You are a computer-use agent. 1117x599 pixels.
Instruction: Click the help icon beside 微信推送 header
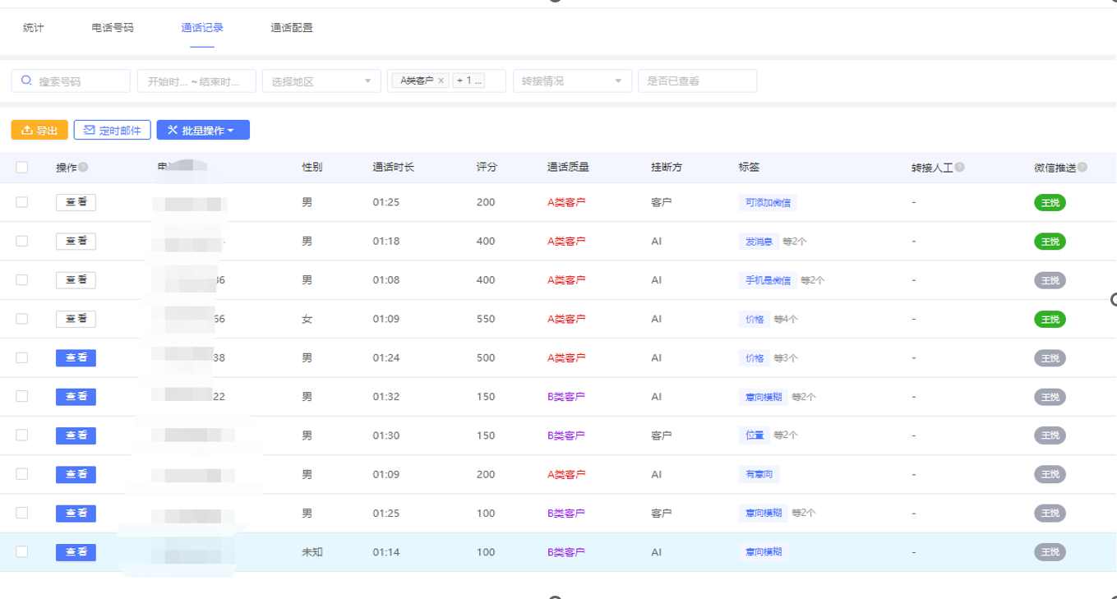[1082, 168]
